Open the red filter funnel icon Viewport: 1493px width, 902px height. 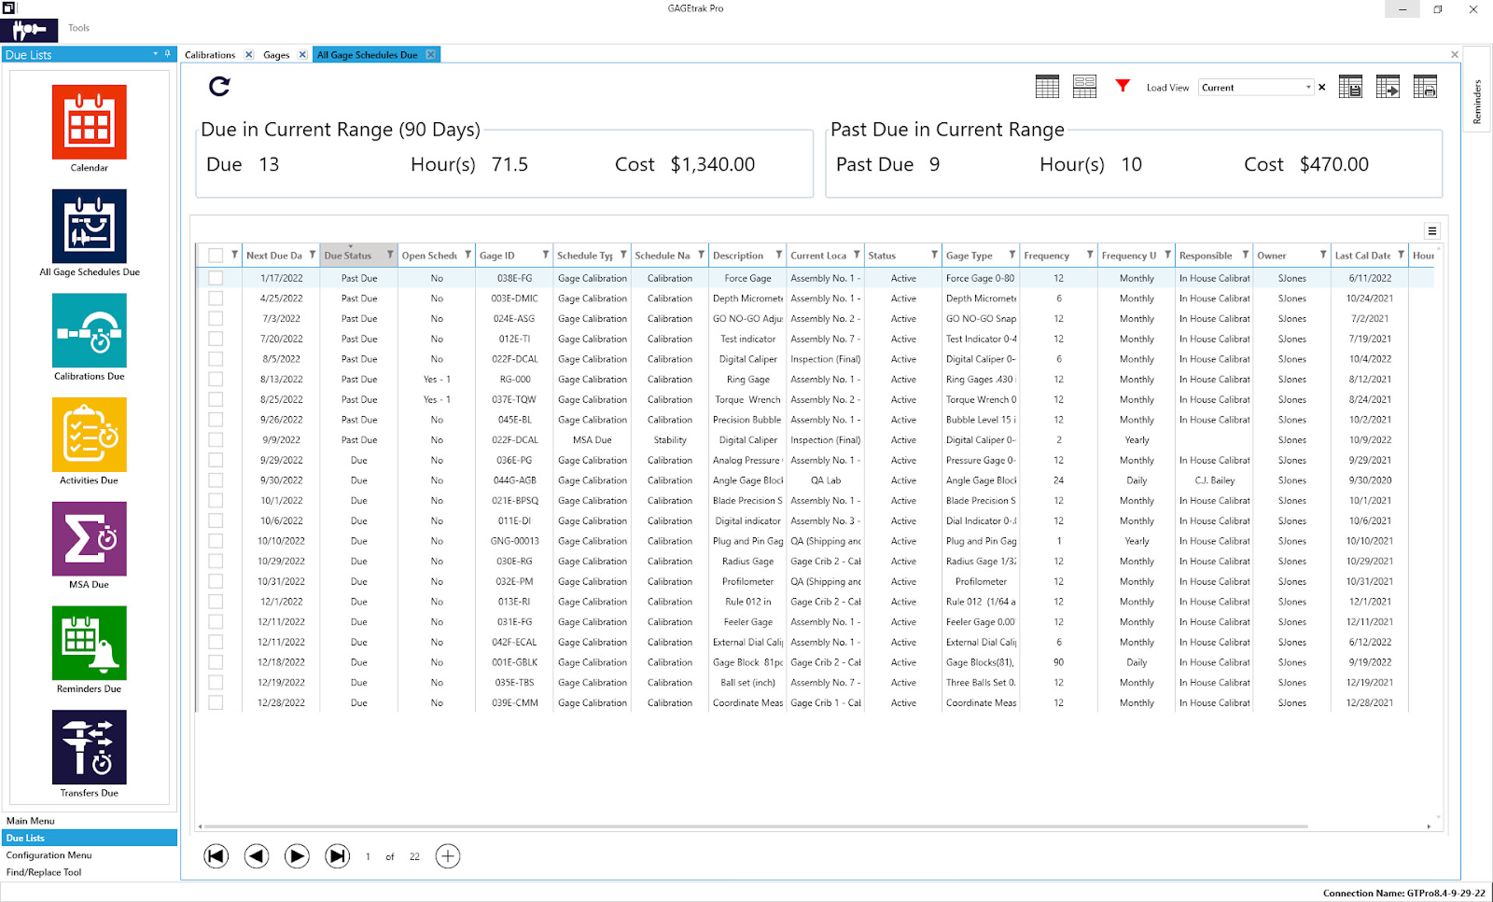1122,85
